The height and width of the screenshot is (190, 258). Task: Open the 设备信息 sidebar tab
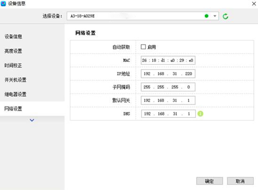click(x=13, y=37)
